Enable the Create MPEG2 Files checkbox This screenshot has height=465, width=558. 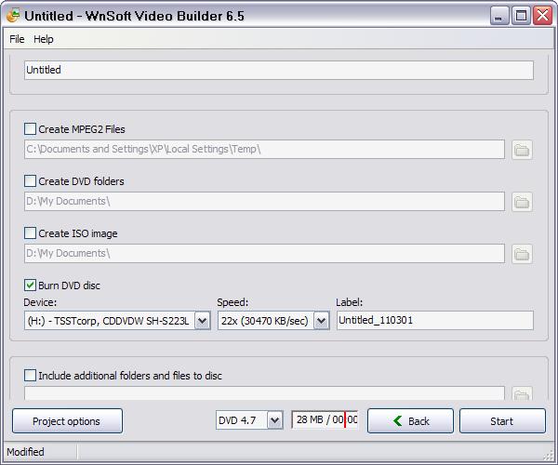click(x=31, y=129)
